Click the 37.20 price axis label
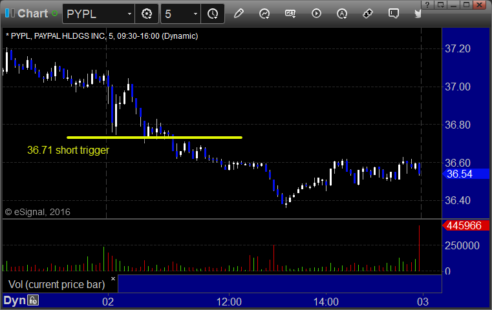 (x=458, y=48)
